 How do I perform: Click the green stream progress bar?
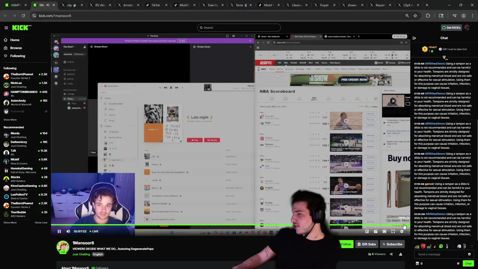pyautogui.click(x=230, y=225)
